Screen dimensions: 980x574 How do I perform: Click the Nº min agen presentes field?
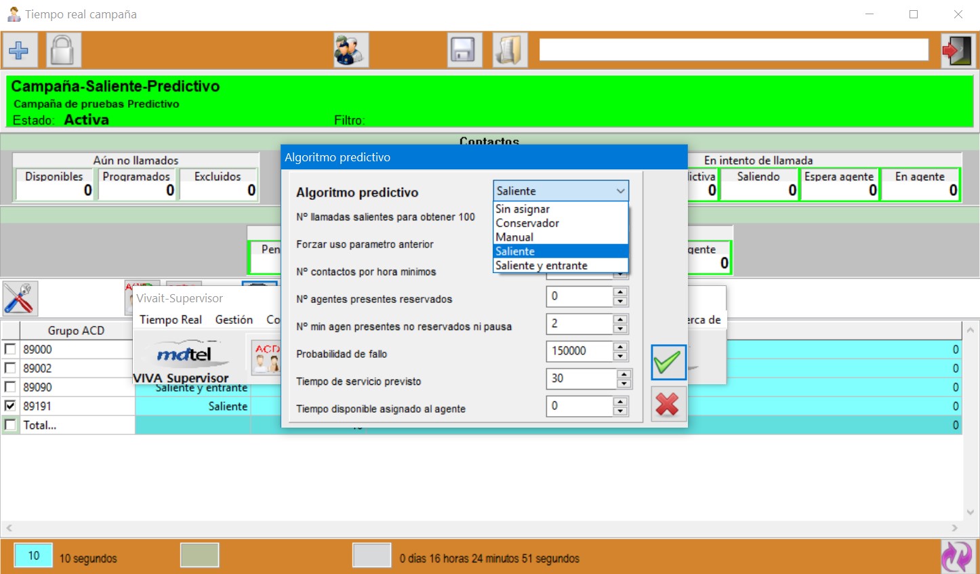click(x=579, y=324)
